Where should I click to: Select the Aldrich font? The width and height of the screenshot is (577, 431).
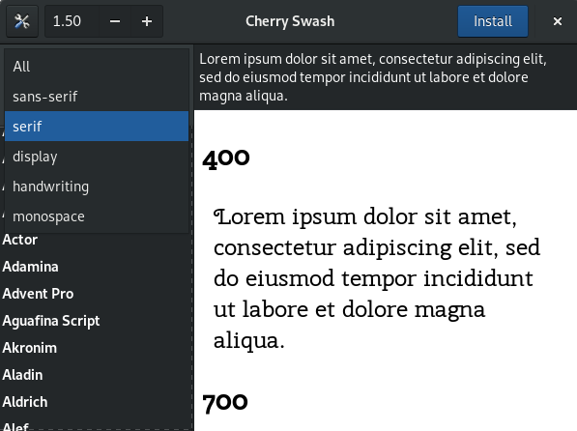tap(96, 402)
